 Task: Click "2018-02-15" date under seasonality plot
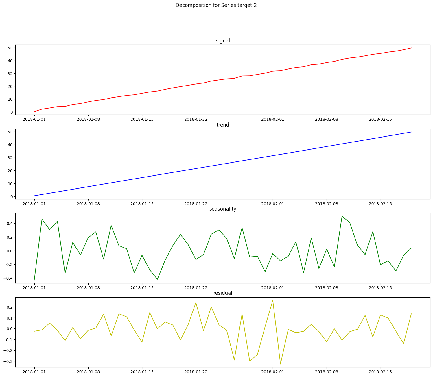click(380, 287)
